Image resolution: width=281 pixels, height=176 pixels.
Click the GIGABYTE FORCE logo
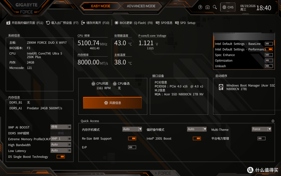pyautogui.click(x=26, y=8)
